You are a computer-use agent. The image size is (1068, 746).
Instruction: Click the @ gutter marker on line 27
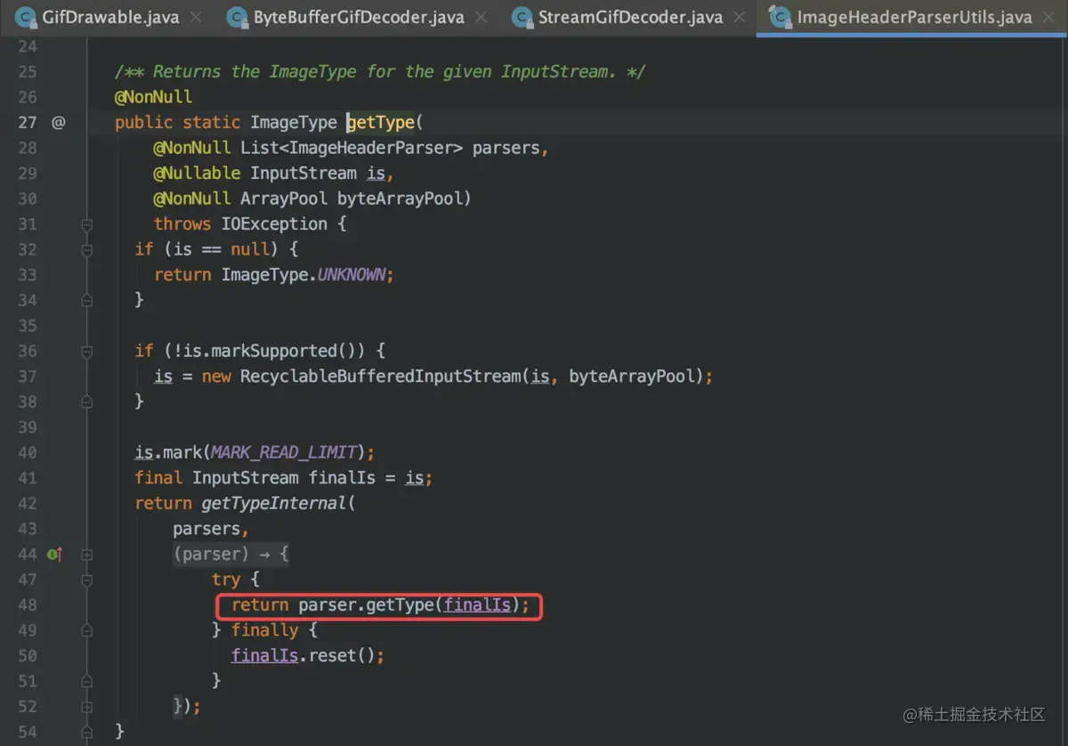pyautogui.click(x=58, y=122)
